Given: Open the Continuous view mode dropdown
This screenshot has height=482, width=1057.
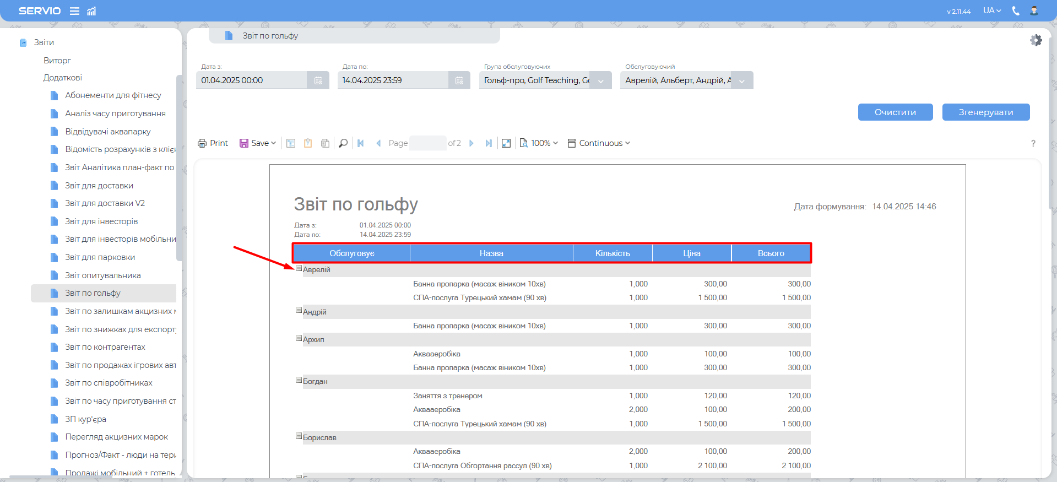Looking at the screenshot, I should coord(599,143).
